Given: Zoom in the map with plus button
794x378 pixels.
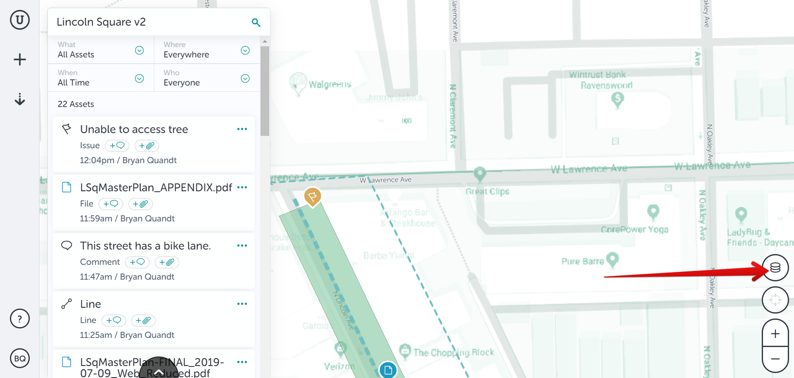Looking at the screenshot, I should (x=775, y=333).
